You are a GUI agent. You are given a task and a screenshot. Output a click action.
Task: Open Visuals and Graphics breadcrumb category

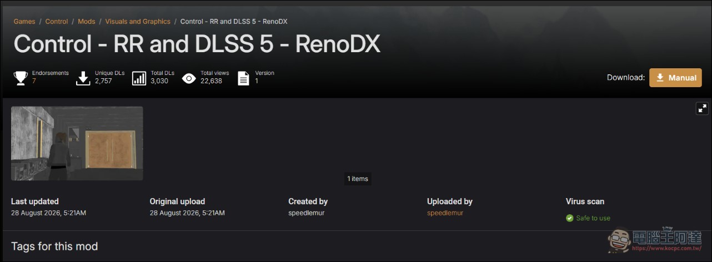138,22
